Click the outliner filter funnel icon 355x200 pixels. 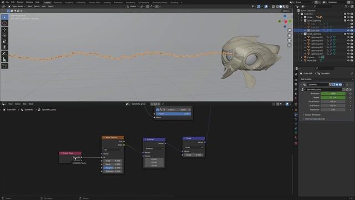346,7
